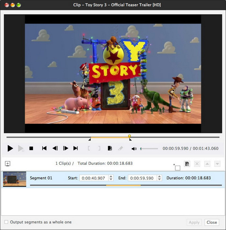Image resolution: width=226 pixels, height=230 pixels.
Task: Zoom the window with the green button
Action: [x=19, y=5]
